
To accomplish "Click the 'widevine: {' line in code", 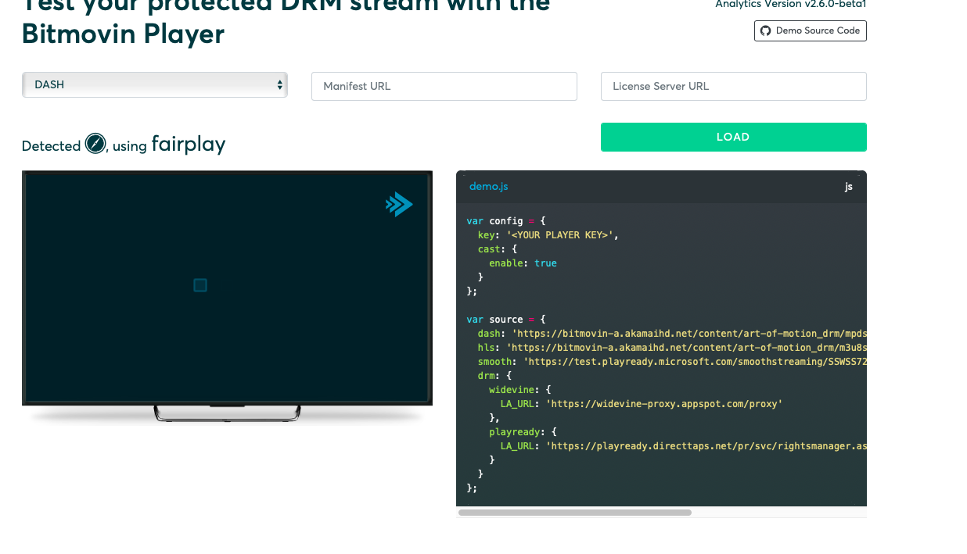I will (x=520, y=390).
